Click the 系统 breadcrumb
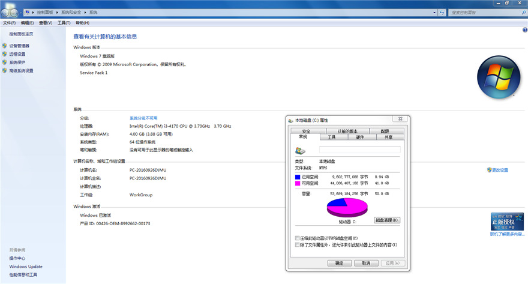 (x=93, y=13)
